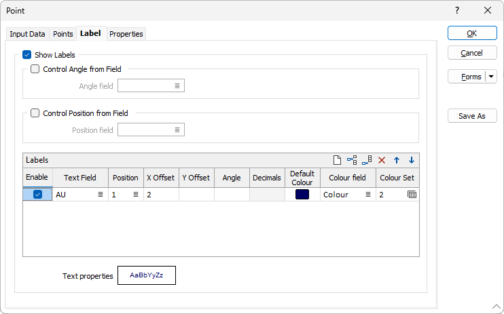
Task: Open the Colour field list selector
Action: [x=368, y=195]
